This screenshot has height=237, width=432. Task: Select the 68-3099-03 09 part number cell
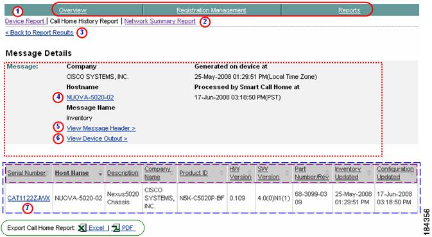click(313, 198)
